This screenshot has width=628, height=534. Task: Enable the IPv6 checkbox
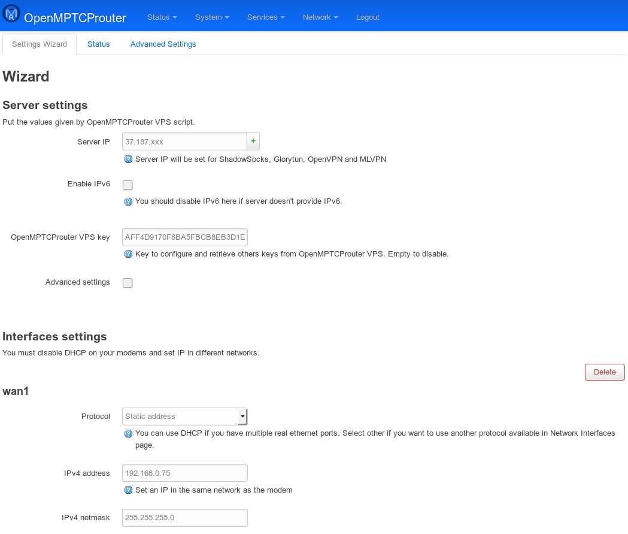coord(128,185)
